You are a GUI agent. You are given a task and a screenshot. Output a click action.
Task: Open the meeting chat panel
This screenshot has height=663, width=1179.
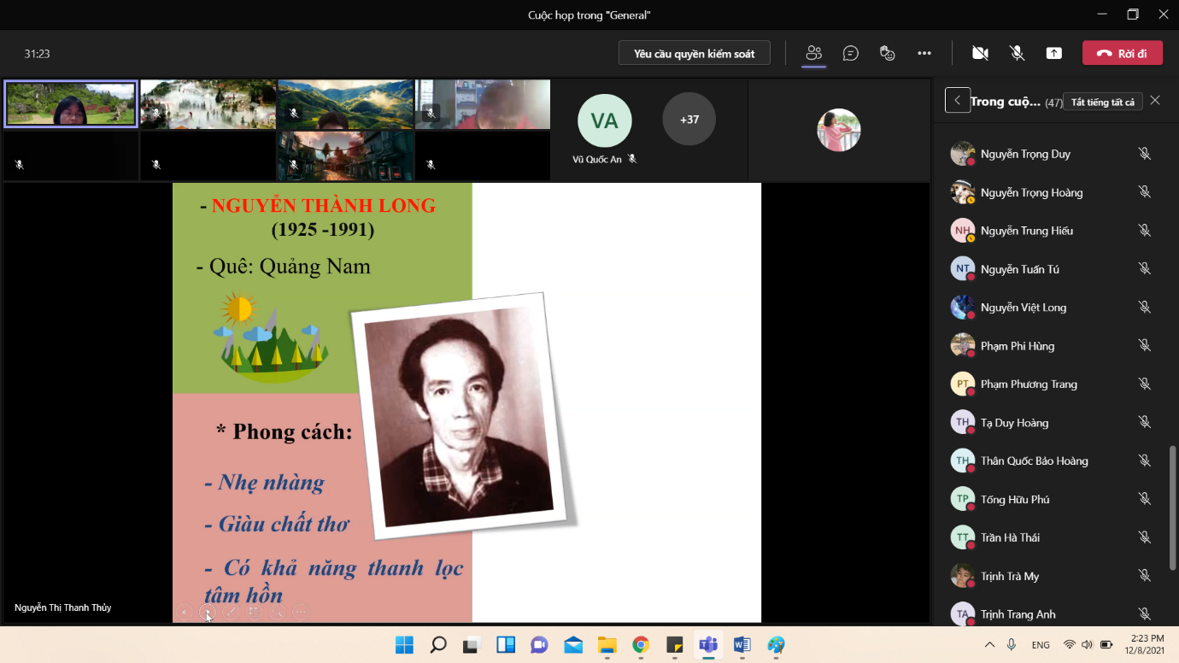tap(850, 53)
